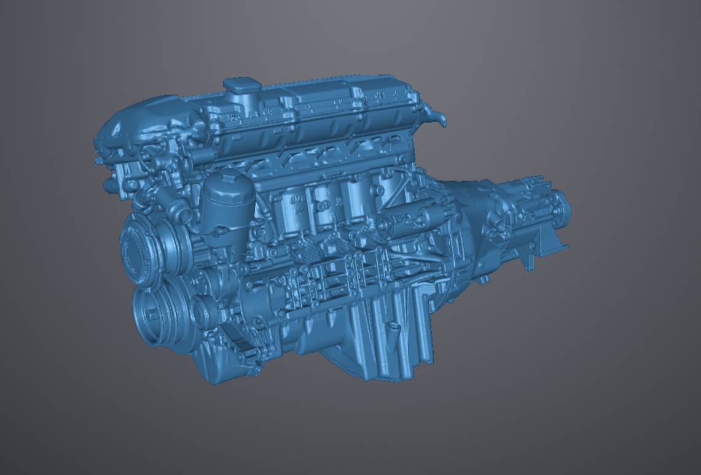Select the lifting hook at valve cover rear
This screenshot has width=701, height=475.
[436, 117]
